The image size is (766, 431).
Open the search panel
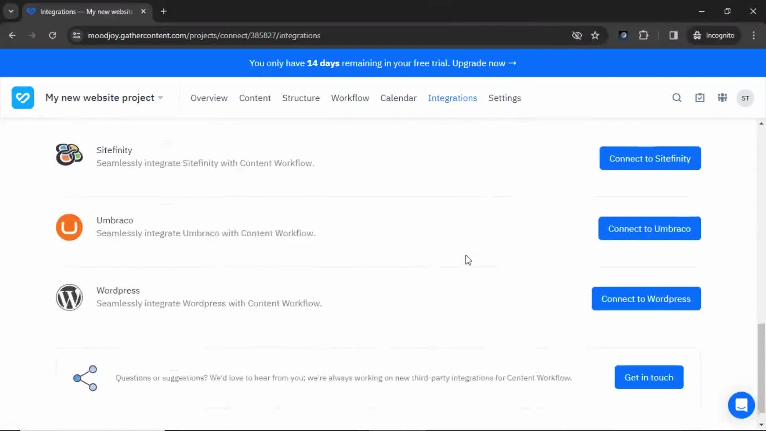click(677, 98)
